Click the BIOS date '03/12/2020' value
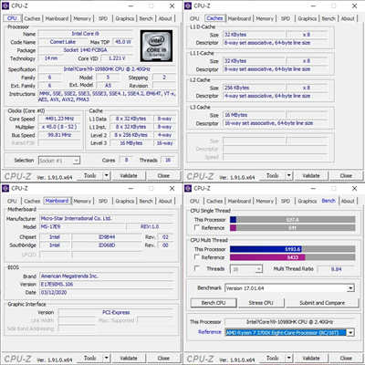 [54, 292]
